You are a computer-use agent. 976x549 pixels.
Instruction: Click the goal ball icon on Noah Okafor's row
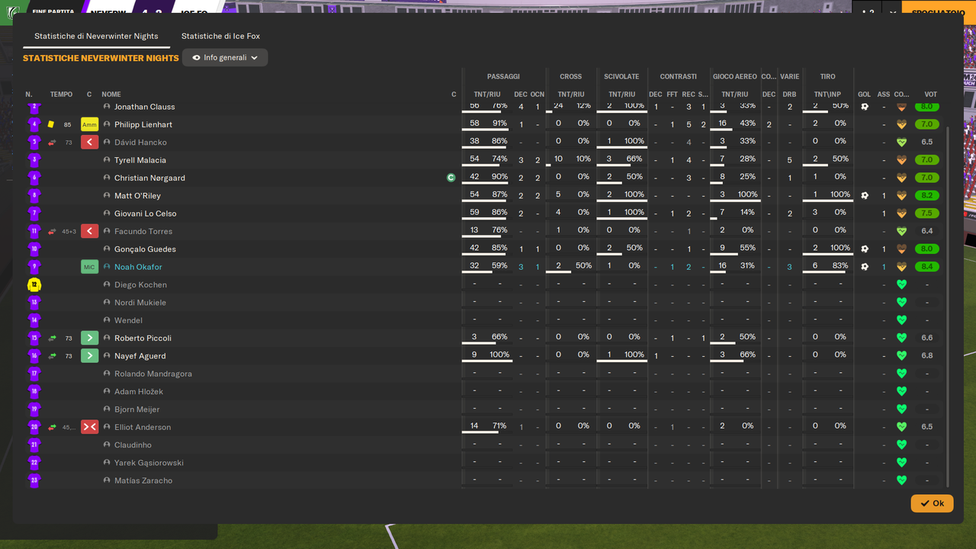click(x=865, y=267)
